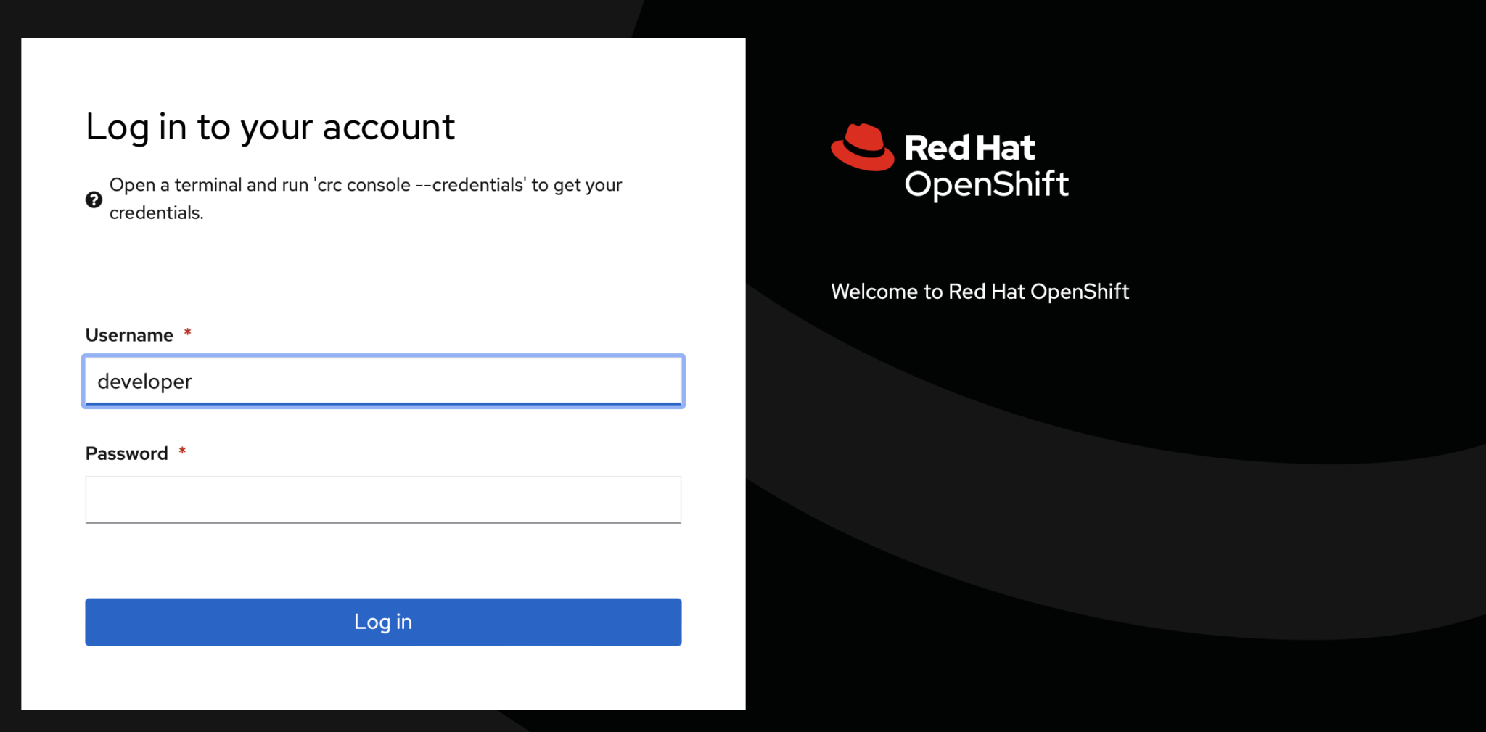Viewport: 1486px width, 732px height.
Task: Click the word "Welcome" in the greeting
Action: [x=874, y=292]
